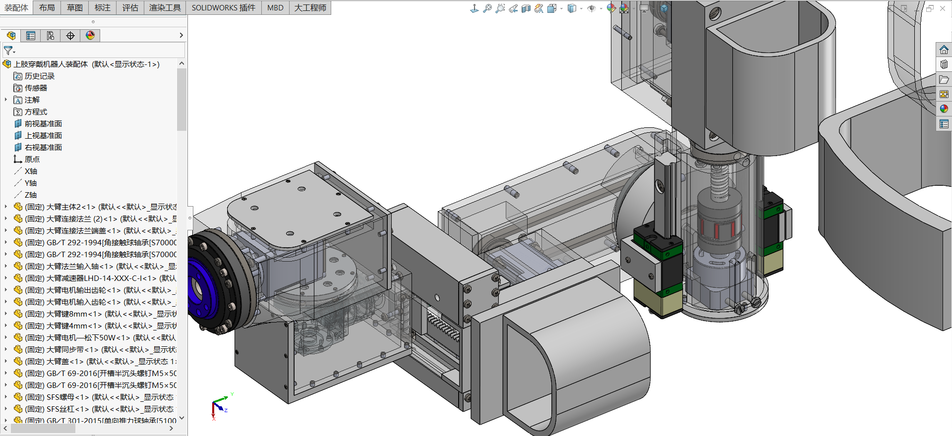
Task: Open the DimXpertManager crosshair tab
Action: click(70, 35)
